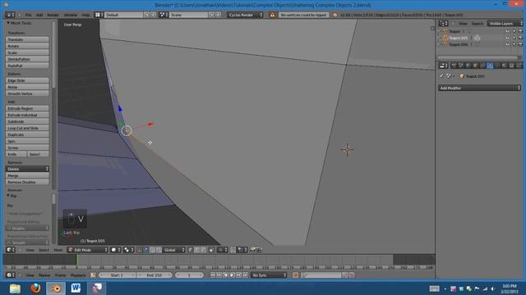This screenshot has height=295, width=526.
Task: Select Teapot.005 in the outliner
Action: tap(459, 38)
